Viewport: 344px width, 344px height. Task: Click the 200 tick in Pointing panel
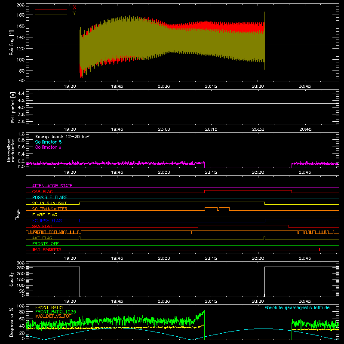[20, 5]
